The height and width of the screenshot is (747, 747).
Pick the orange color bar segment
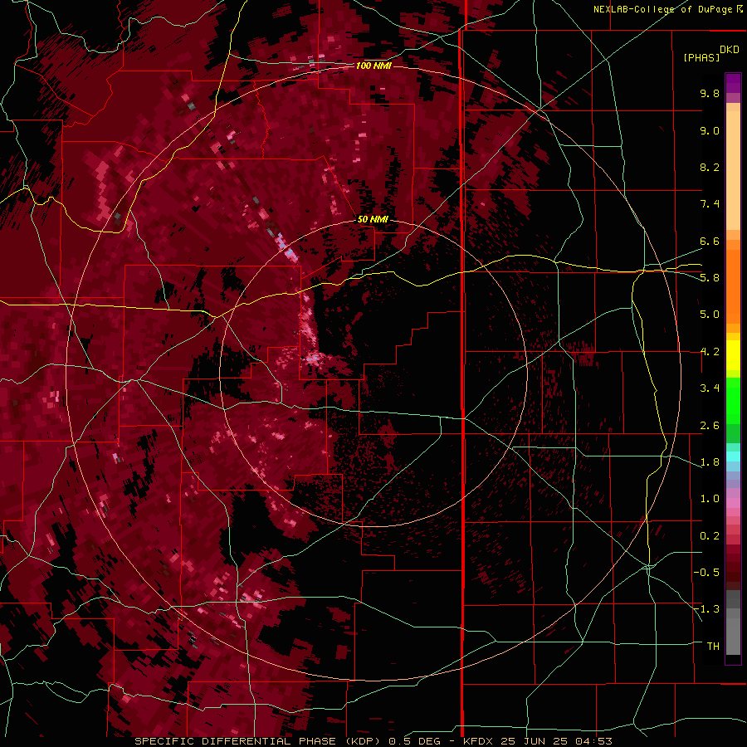tap(733, 286)
